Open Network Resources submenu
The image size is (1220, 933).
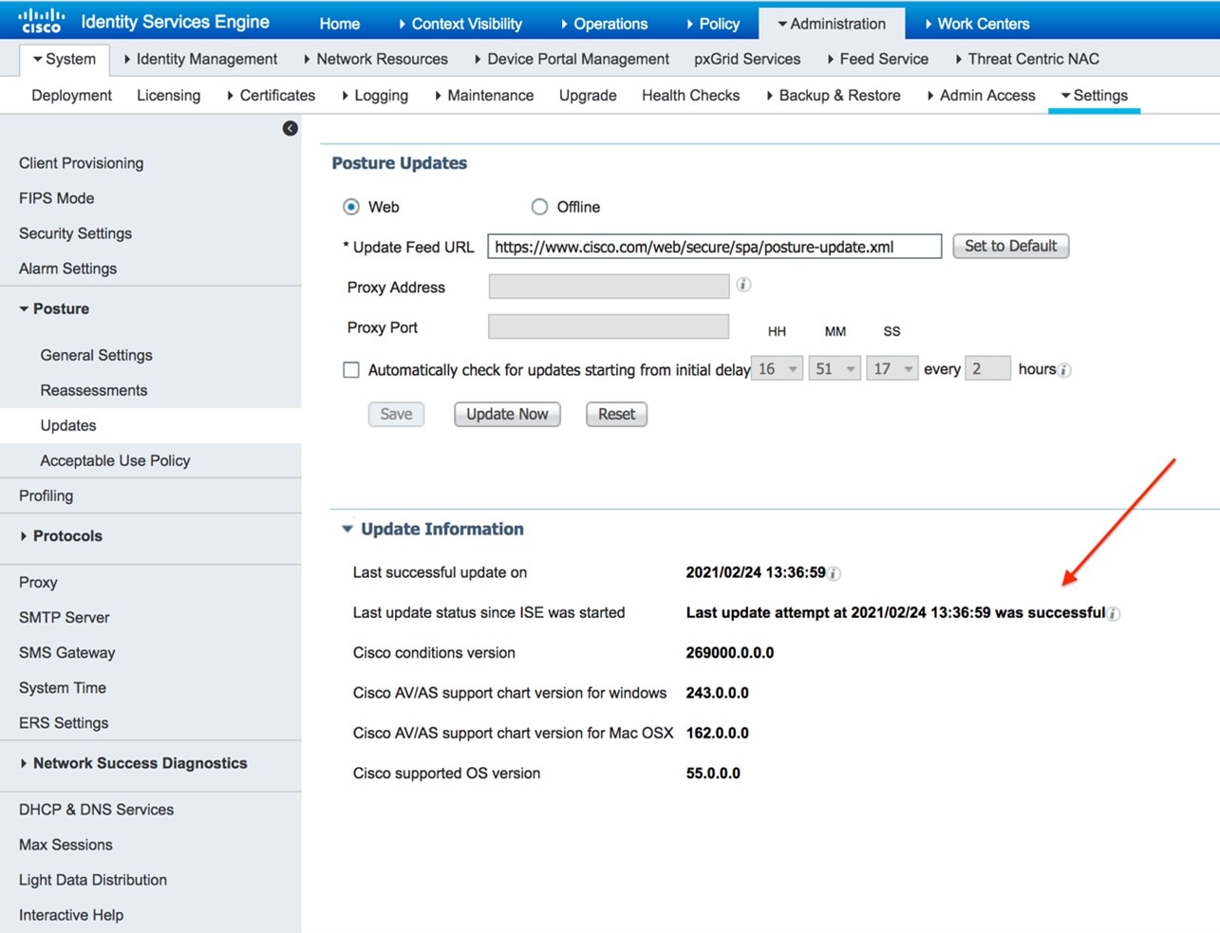[x=375, y=59]
